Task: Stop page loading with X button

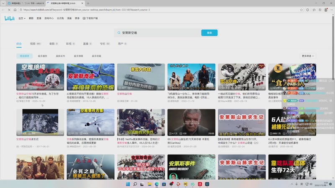Action: 9,10
